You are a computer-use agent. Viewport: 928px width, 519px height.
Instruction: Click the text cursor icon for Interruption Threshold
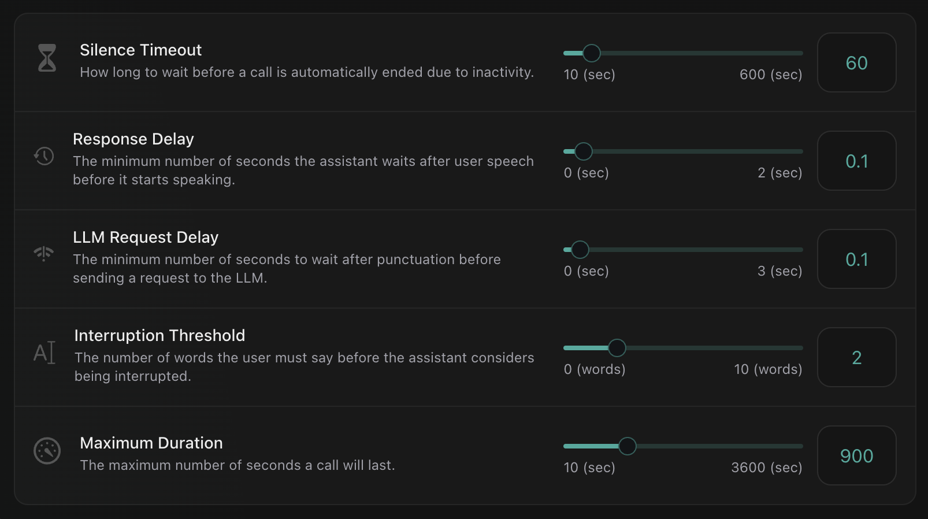(44, 352)
